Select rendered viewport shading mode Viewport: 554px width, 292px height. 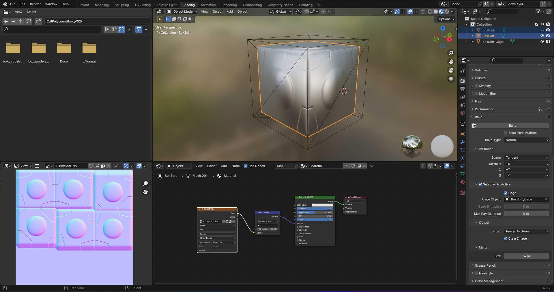coord(447,12)
